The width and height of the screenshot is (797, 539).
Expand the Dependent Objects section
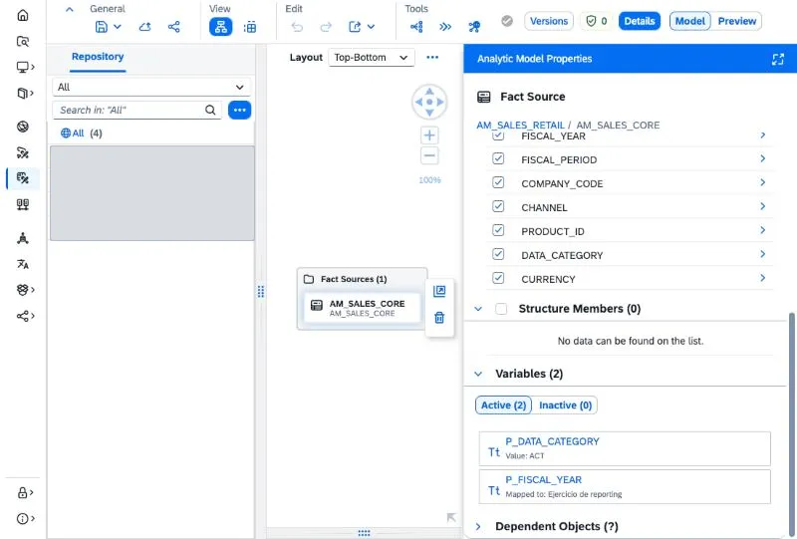point(478,526)
